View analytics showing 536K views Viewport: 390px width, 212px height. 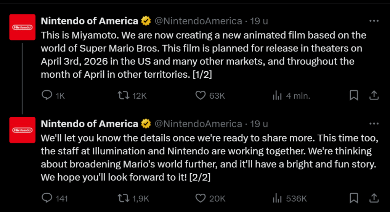coord(277,198)
